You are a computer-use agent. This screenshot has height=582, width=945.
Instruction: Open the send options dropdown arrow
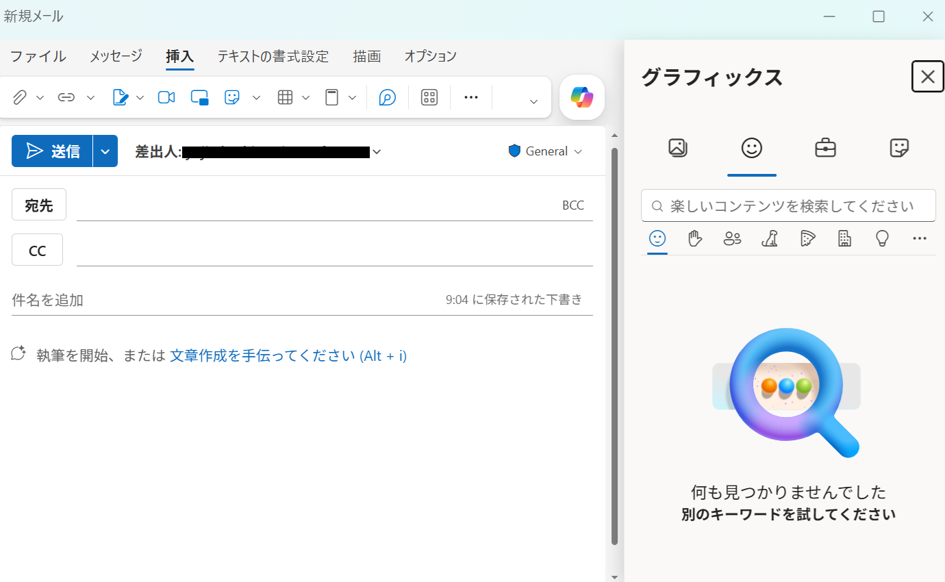(105, 151)
